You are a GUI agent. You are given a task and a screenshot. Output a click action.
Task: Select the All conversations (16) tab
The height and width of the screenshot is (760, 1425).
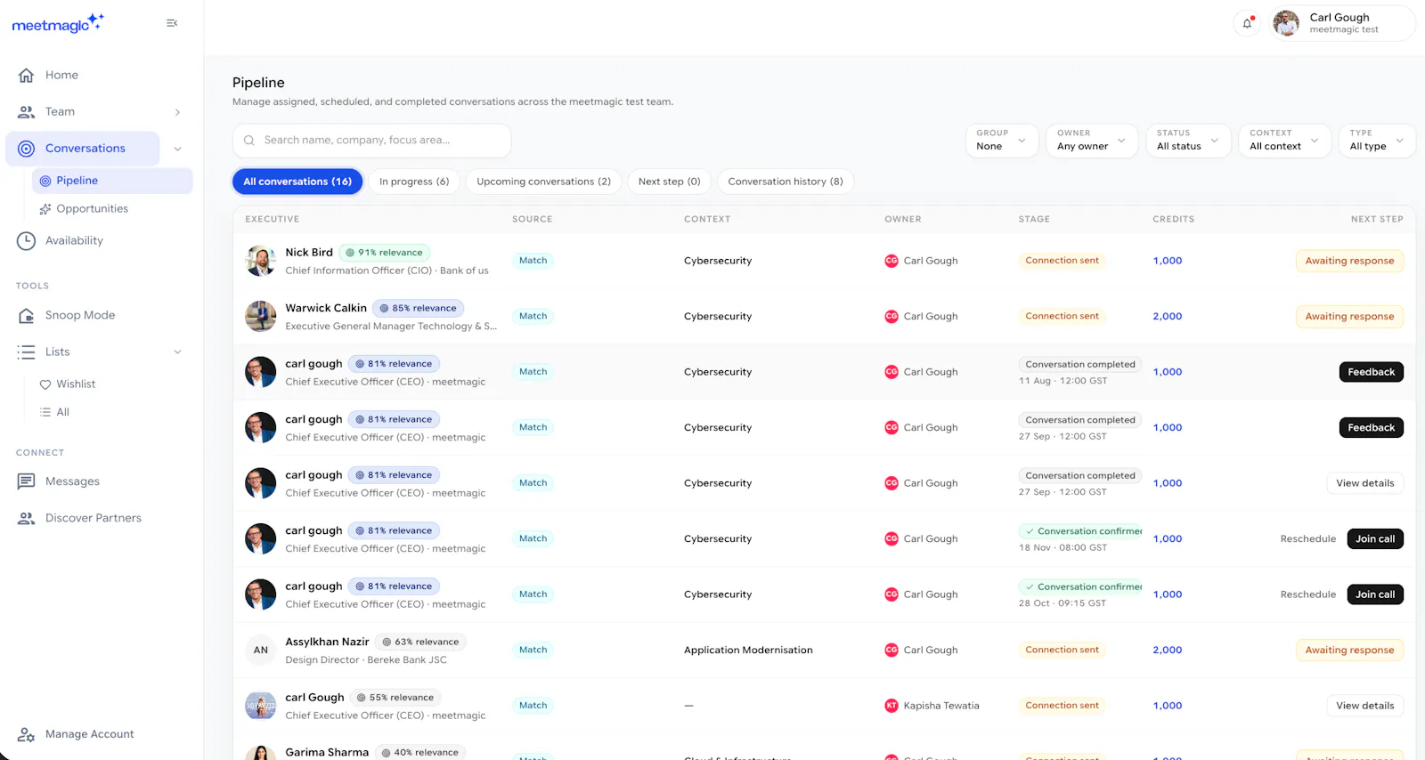pyautogui.click(x=297, y=182)
